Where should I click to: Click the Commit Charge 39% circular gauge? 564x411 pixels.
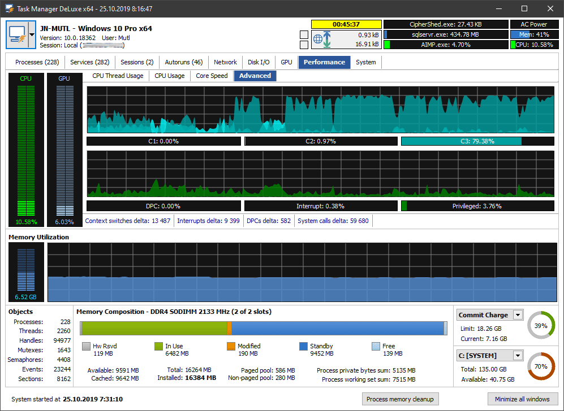pos(541,325)
